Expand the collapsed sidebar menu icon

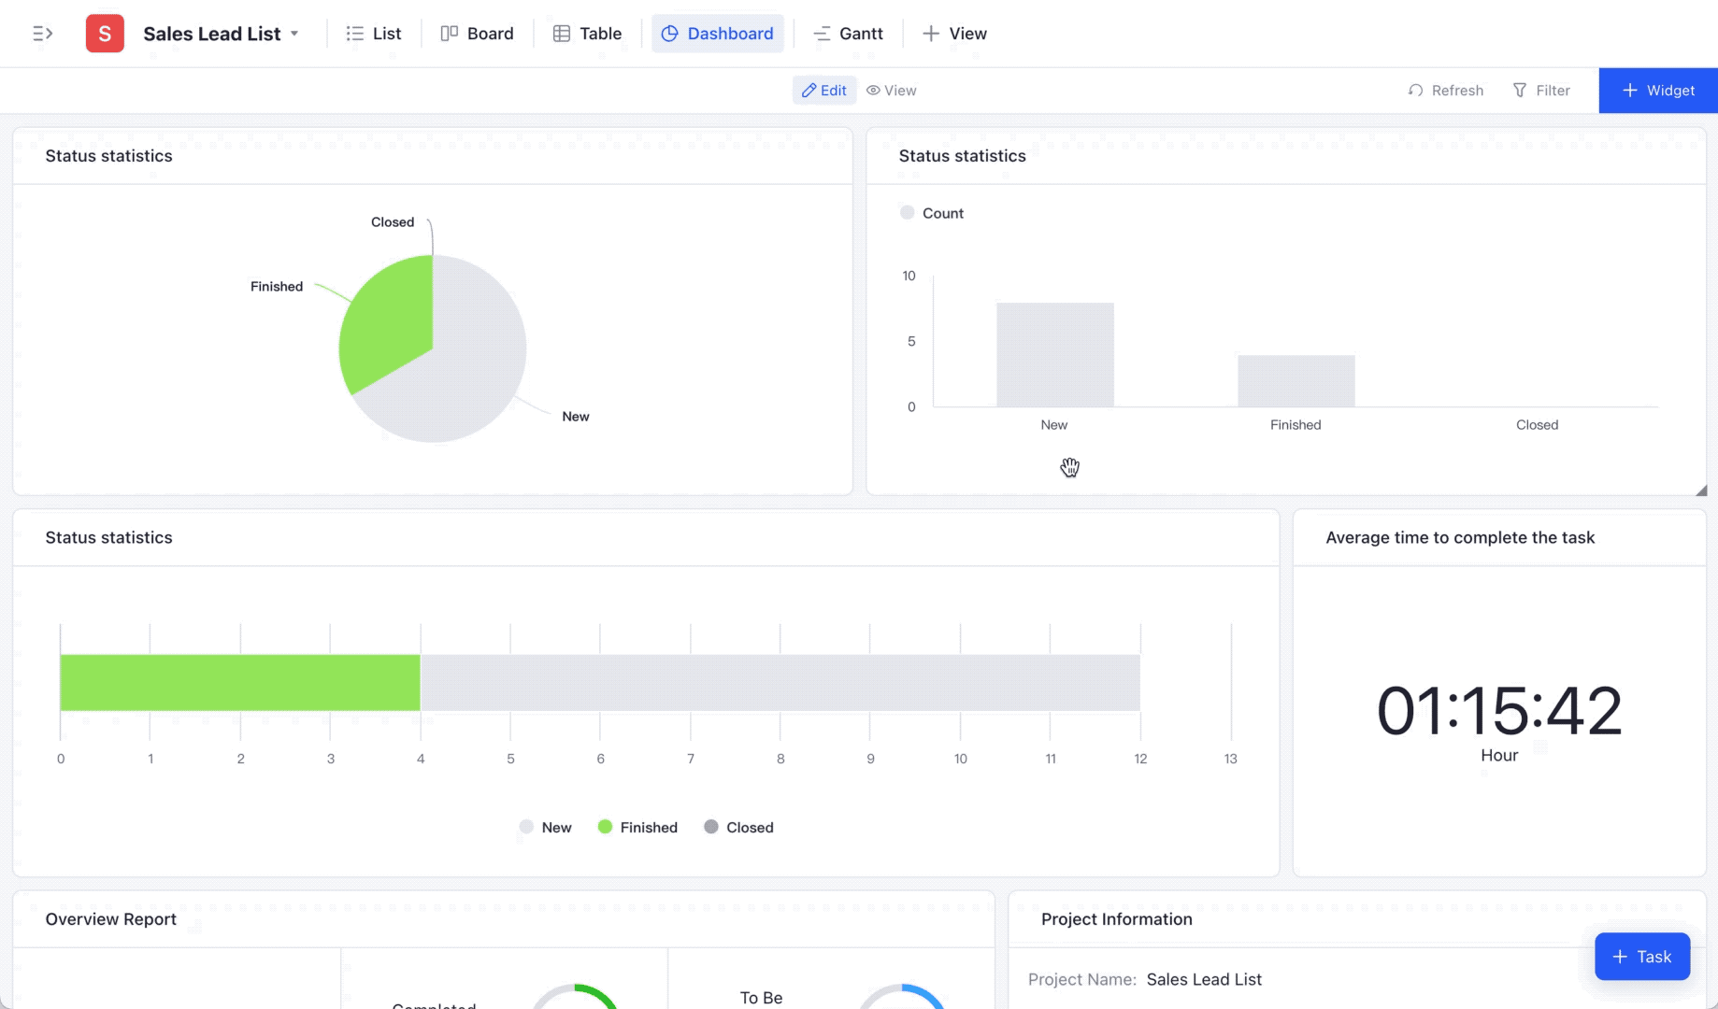coord(43,34)
